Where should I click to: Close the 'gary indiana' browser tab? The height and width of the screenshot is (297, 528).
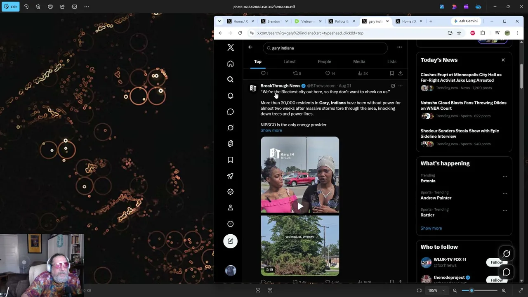(387, 21)
